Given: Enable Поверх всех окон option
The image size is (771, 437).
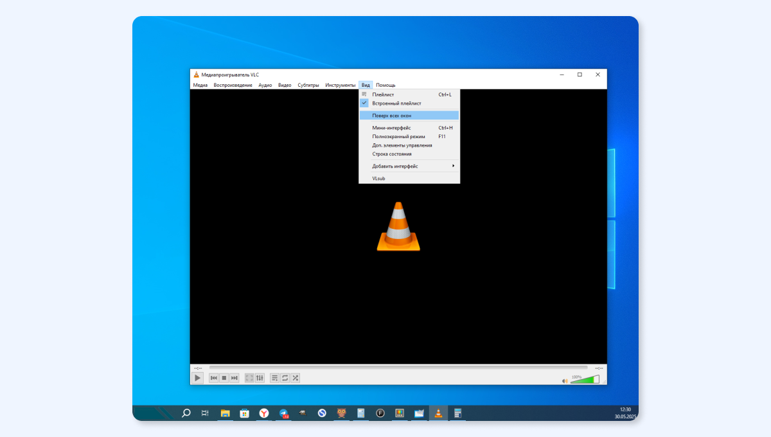Looking at the screenshot, I should 409,116.
